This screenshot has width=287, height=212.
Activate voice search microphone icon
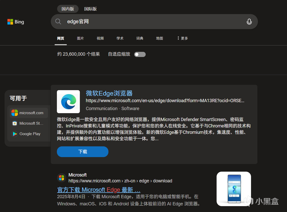click(249, 22)
